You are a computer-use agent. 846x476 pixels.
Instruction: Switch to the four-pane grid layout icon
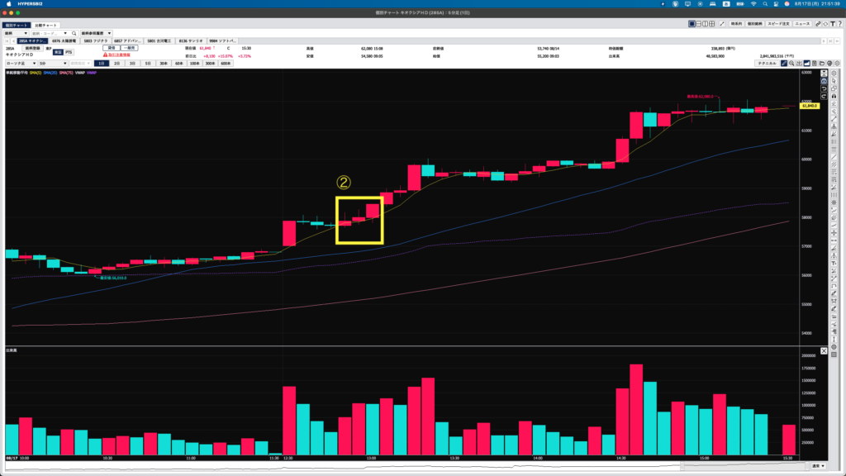pos(711,24)
